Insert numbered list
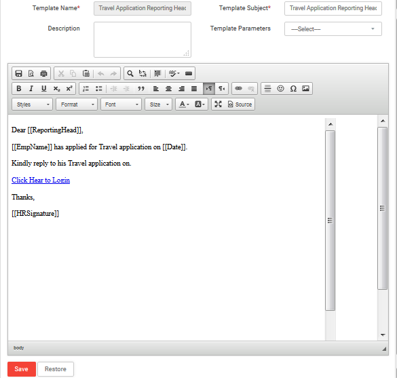Screen dimensions: 397x378 pyautogui.click(x=86, y=89)
